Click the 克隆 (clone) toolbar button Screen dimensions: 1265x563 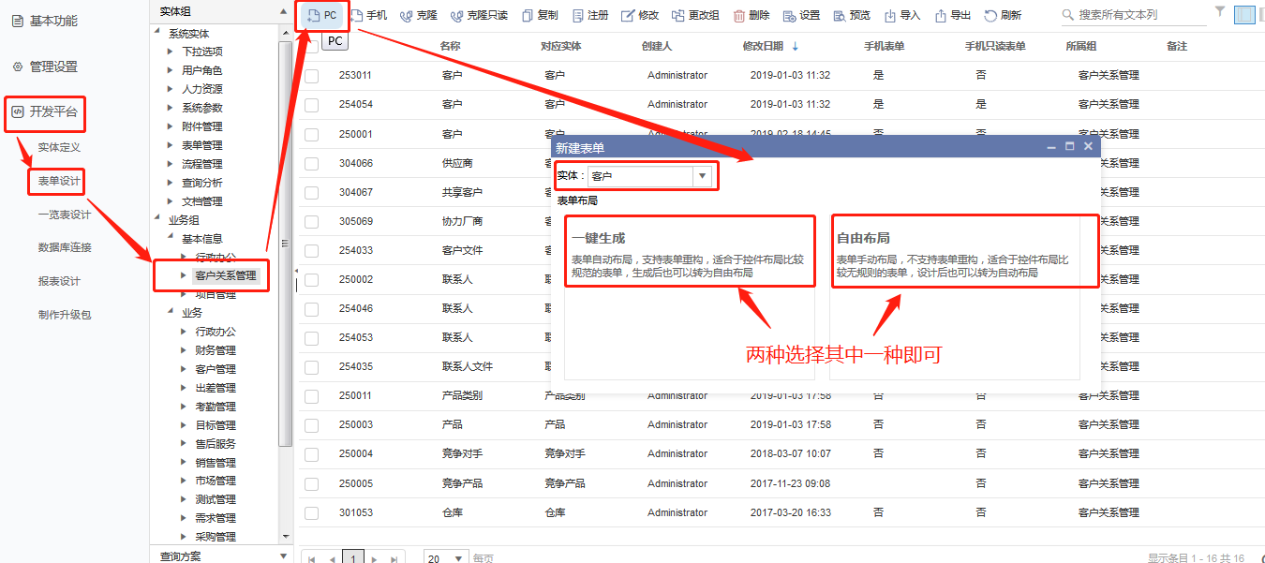(x=418, y=15)
